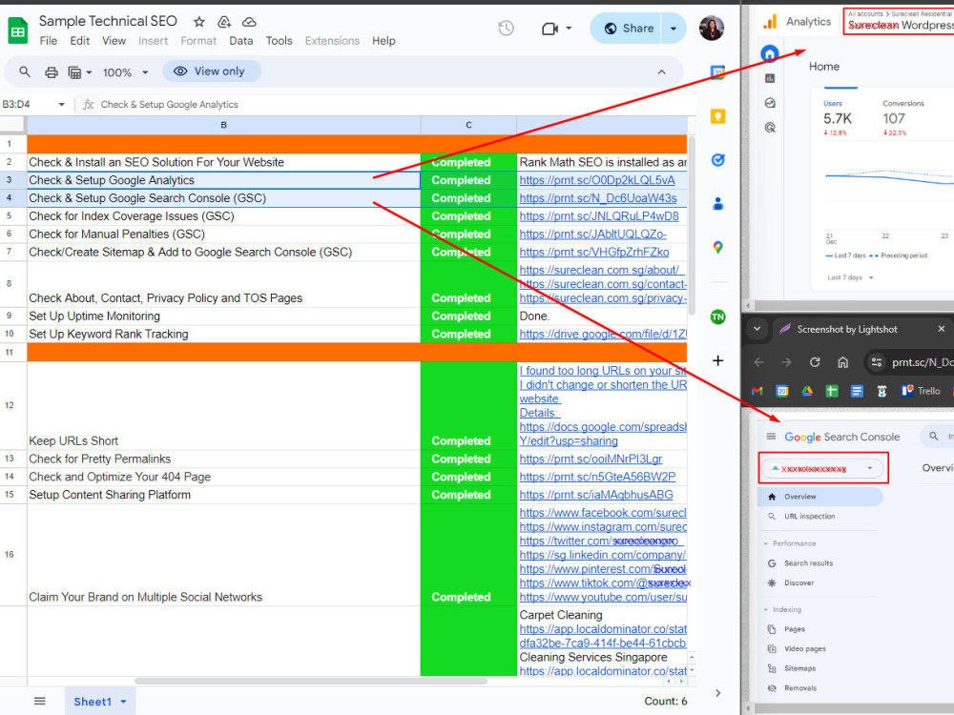Open the all sheets list icon
954x715 pixels.
pos(39,701)
